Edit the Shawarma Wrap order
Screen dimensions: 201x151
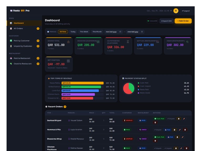(183, 137)
